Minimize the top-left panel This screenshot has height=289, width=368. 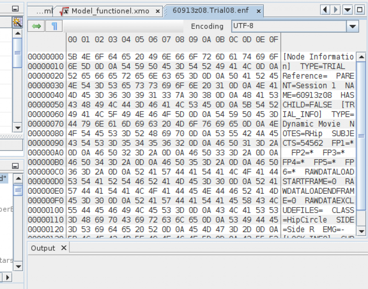[15, 9]
